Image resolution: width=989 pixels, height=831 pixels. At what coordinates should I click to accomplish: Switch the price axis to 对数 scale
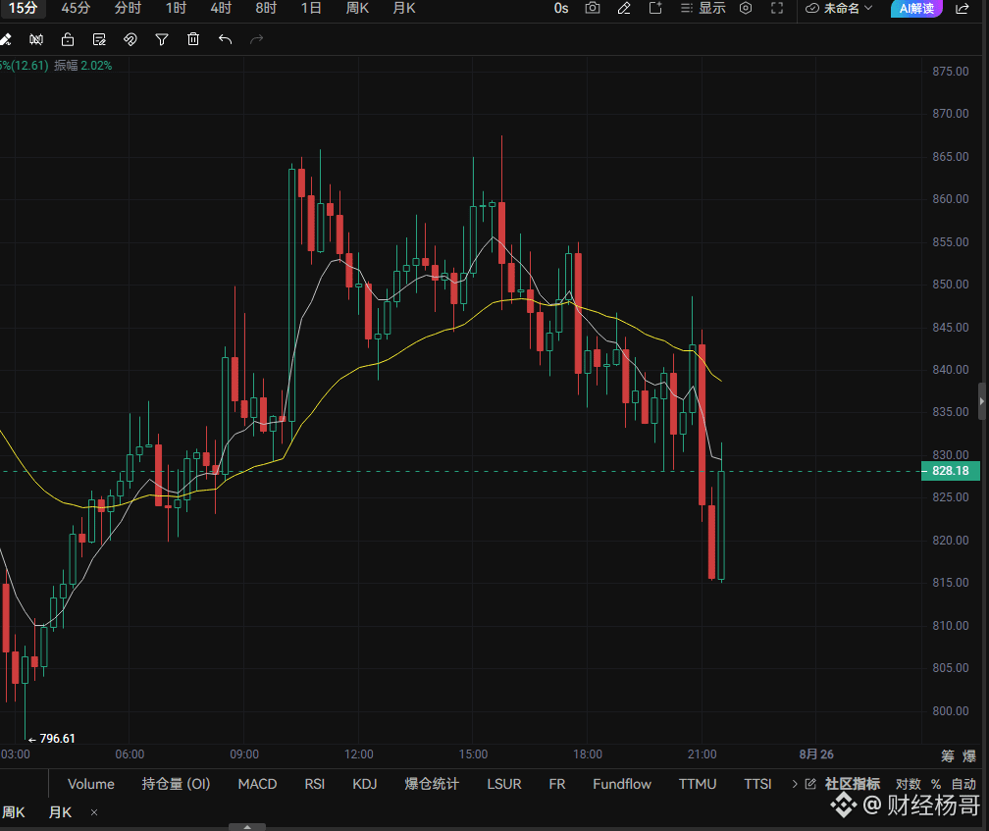tap(909, 784)
